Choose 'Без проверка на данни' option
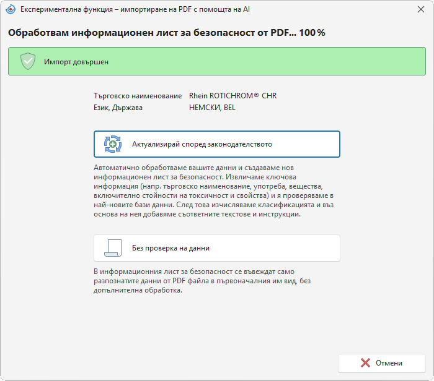Image resolution: width=434 pixels, height=381 pixels. coord(217,248)
